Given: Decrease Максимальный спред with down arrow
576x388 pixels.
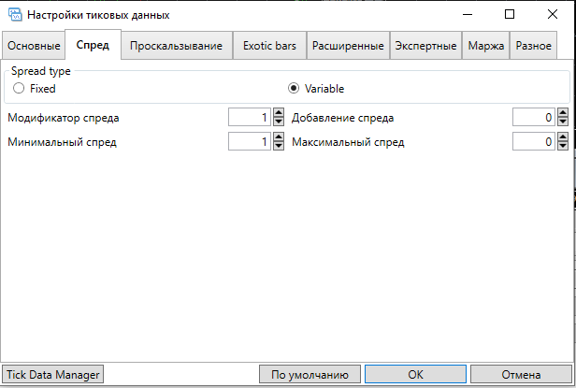Looking at the screenshot, I should point(563,146).
